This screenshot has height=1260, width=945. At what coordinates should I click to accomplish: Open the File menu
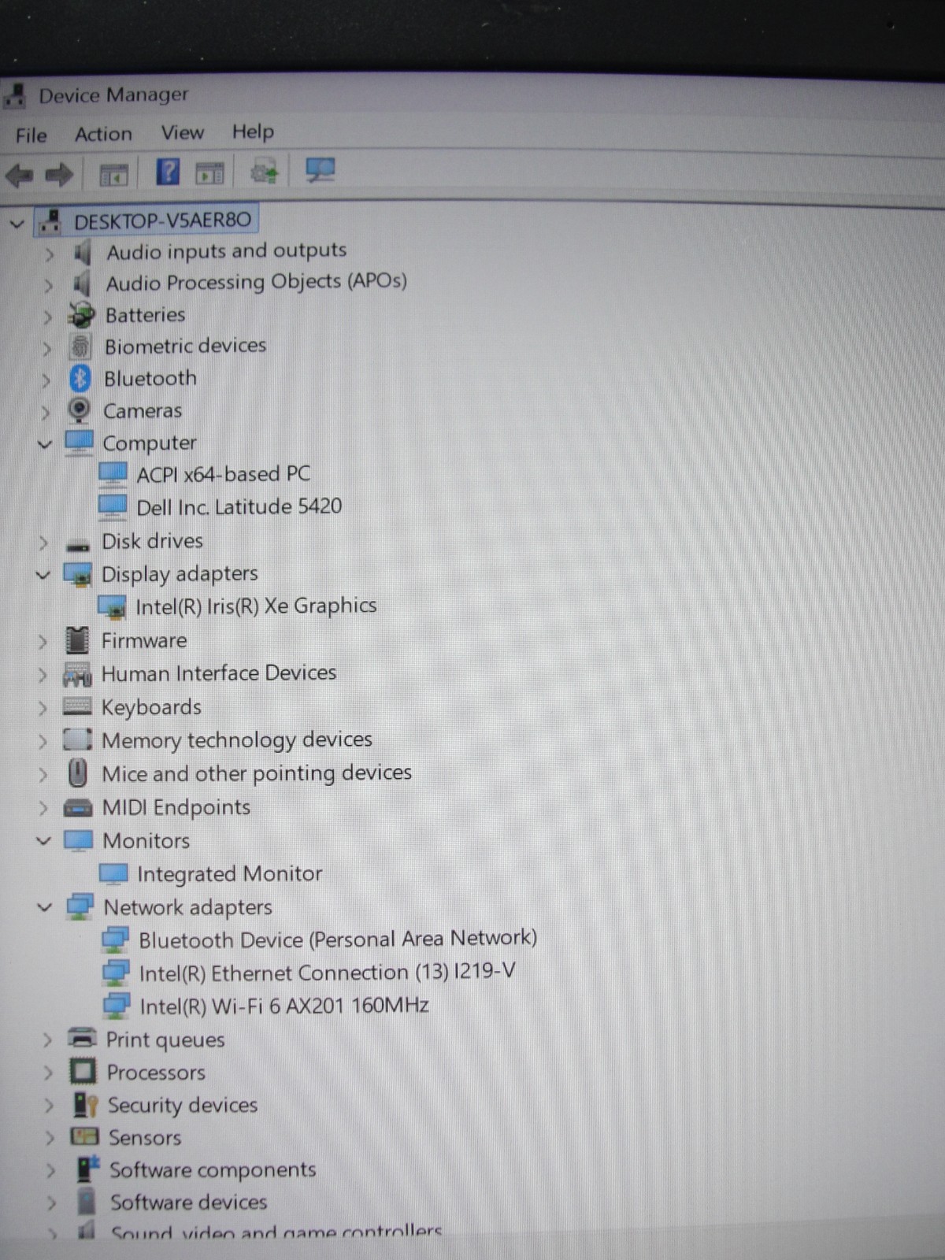point(31,135)
